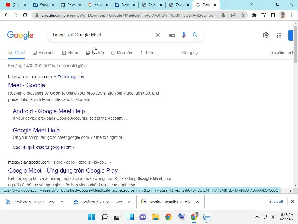Open the tab search chevron in title bar
This screenshot has height=224, width=298.
point(251,4)
